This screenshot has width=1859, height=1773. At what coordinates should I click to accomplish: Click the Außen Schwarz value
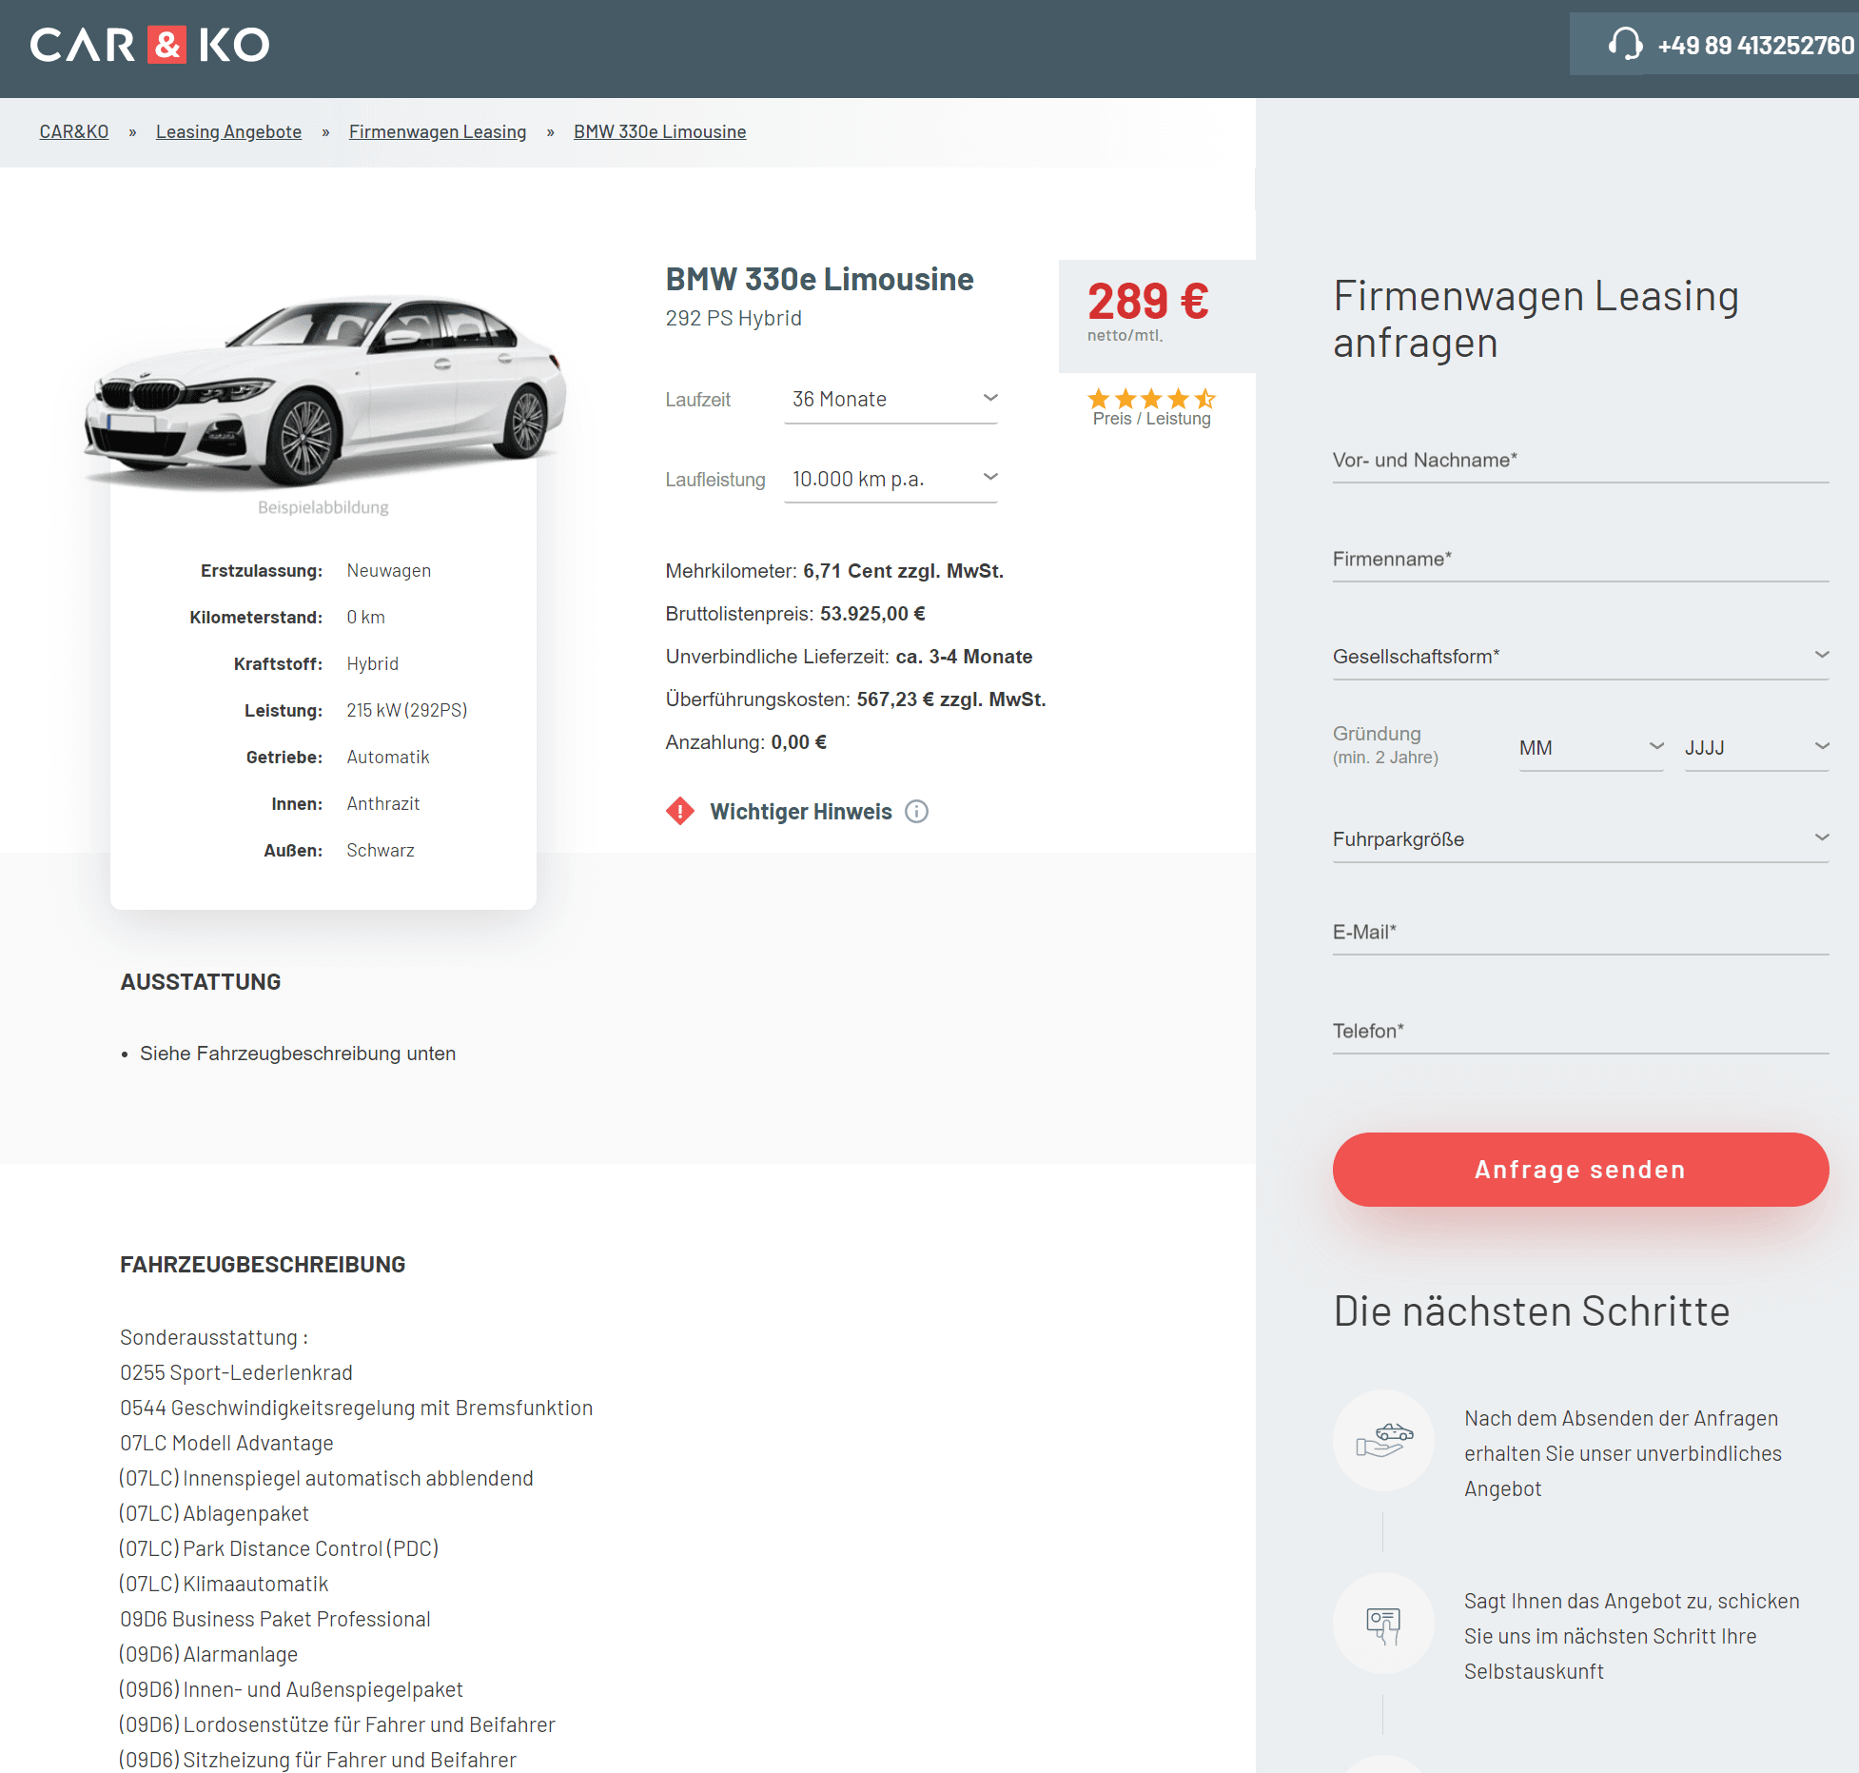pos(380,851)
